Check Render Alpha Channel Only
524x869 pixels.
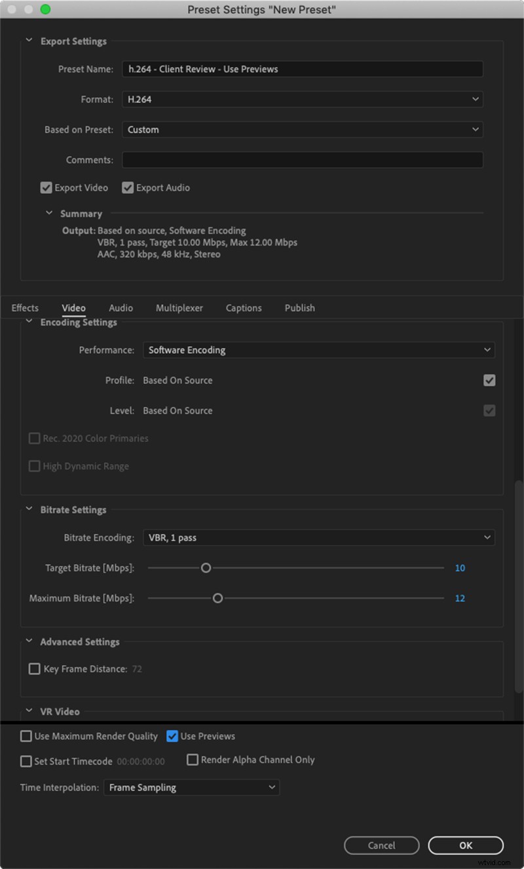click(x=193, y=760)
